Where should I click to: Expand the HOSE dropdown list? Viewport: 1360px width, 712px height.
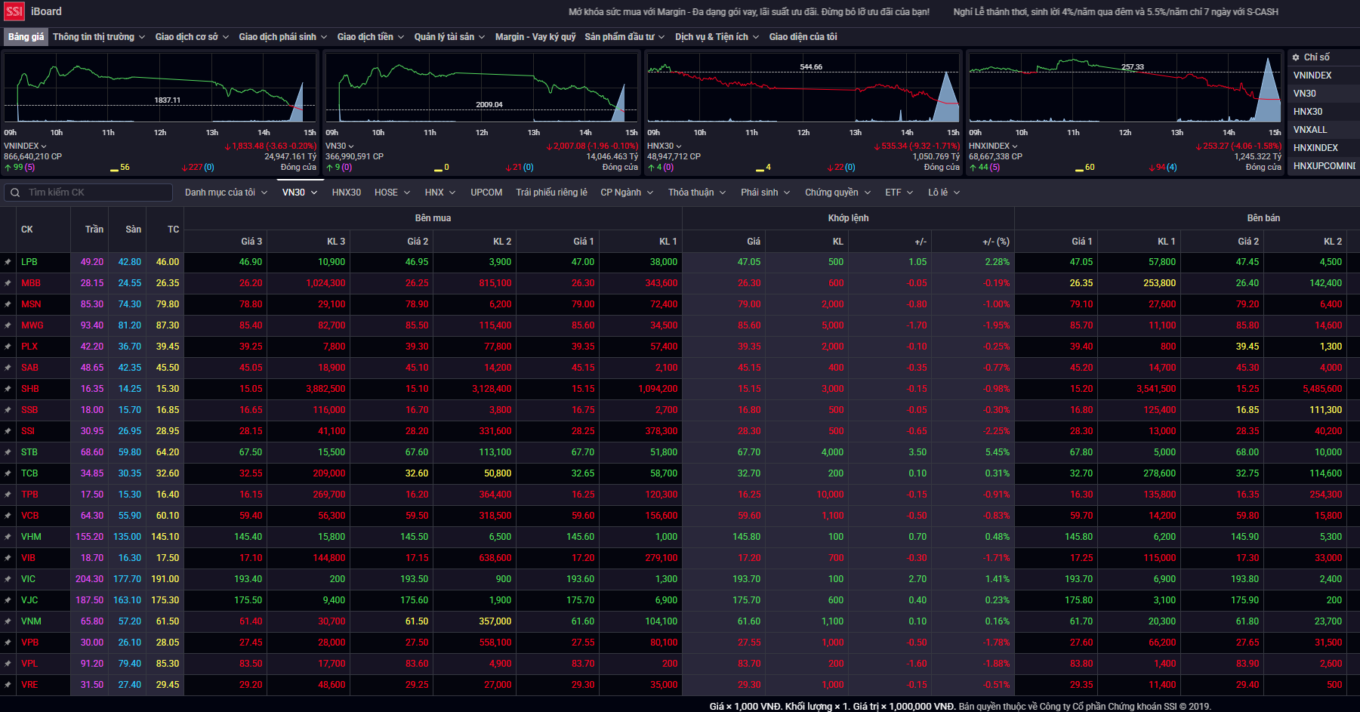click(392, 193)
